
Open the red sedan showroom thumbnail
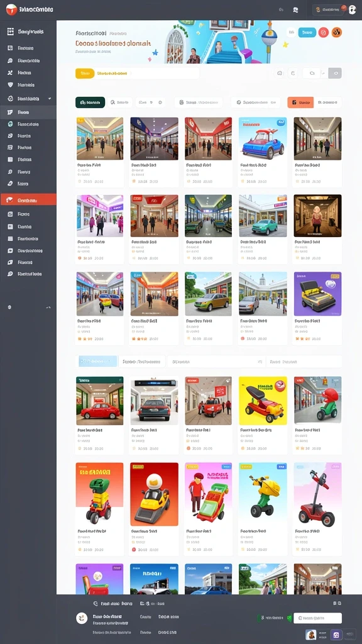pos(100,401)
